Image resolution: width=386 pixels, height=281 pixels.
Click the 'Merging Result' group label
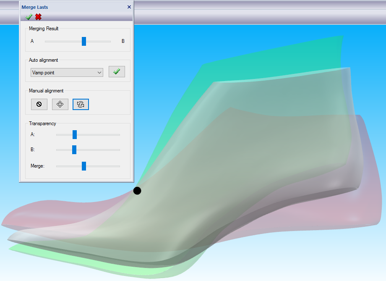pyautogui.click(x=44, y=29)
